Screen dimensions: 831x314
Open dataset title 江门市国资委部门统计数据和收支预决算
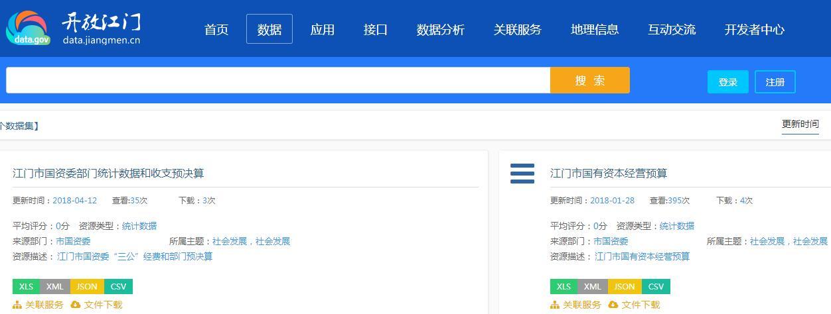coord(108,174)
